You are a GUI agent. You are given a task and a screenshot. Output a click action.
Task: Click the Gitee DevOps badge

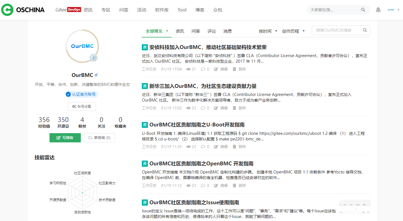74,10
